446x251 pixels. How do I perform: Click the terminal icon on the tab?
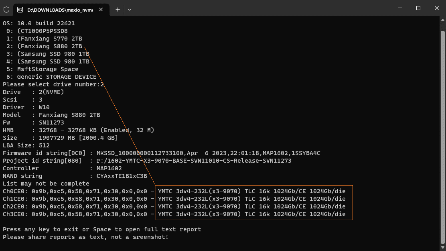(x=20, y=10)
